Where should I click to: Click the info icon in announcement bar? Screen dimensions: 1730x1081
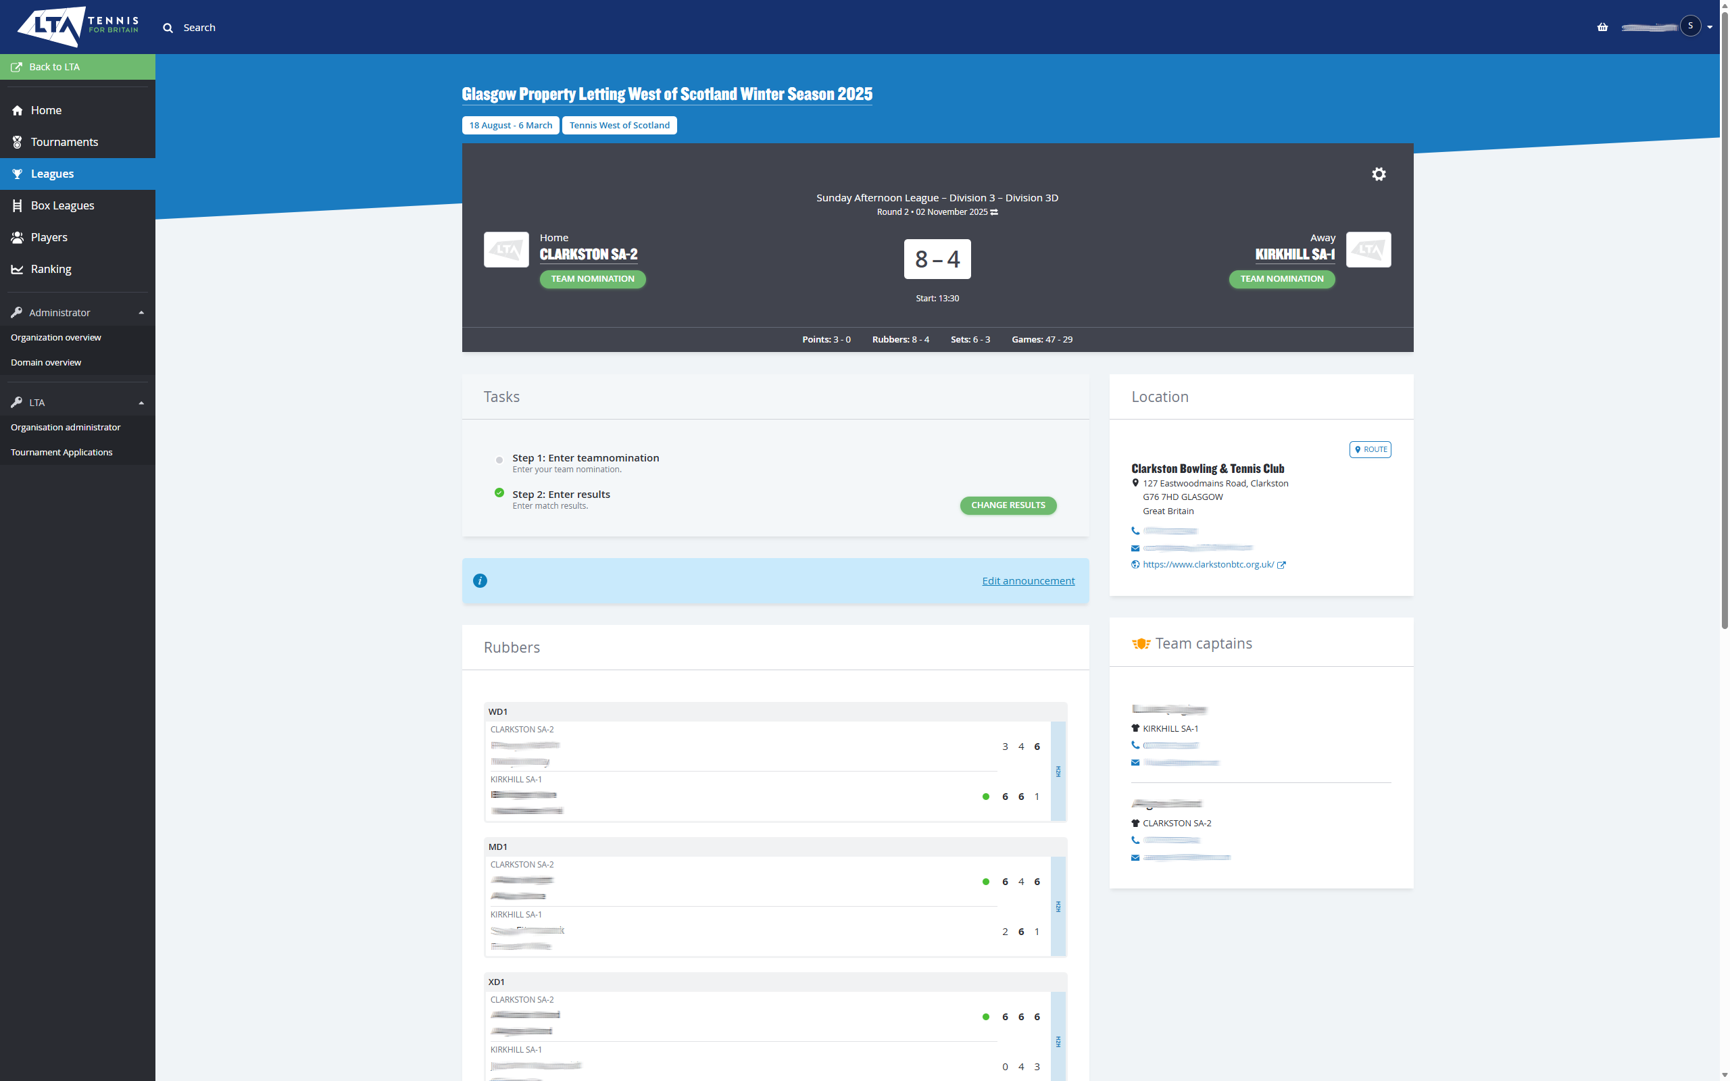480,580
